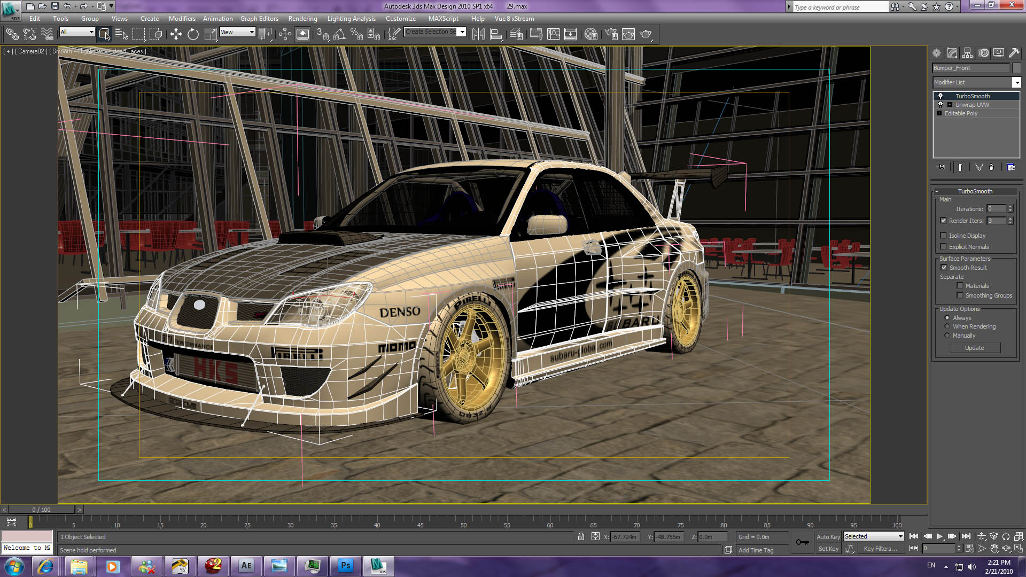Toggle Angle Snap button
The image size is (1026, 577).
pyautogui.click(x=339, y=34)
